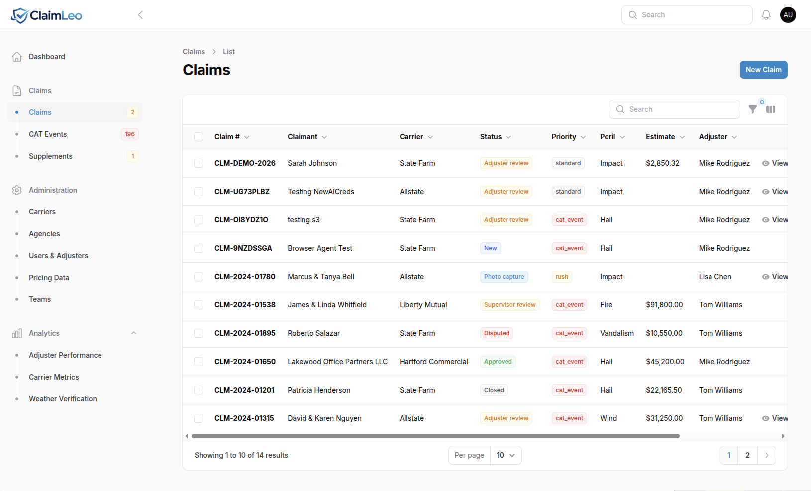Open the ClaimLeo home logo
Image resolution: width=811 pixels, height=491 pixels.
(46, 15)
